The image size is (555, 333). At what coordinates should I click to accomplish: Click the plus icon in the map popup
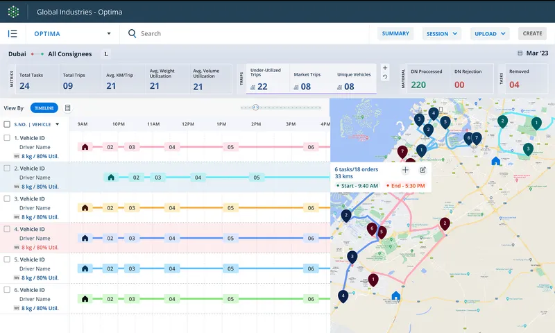(x=405, y=170)
